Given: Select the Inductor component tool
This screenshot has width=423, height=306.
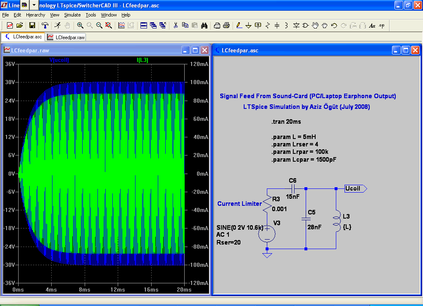Looking at the screenshot, I should (x=286, y=26).
